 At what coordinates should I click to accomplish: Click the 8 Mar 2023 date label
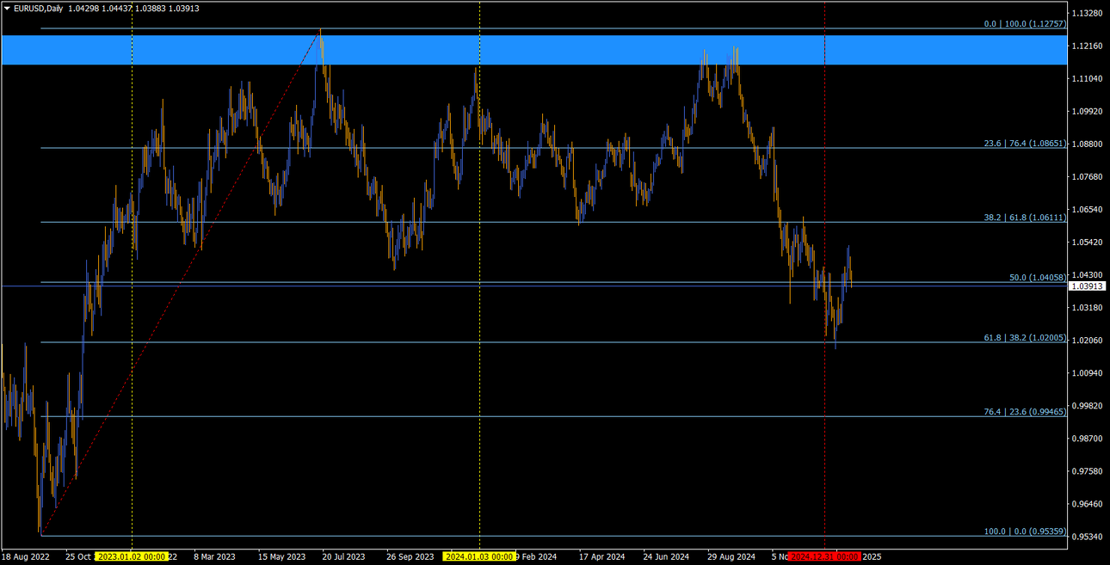[x=215, y=556]
